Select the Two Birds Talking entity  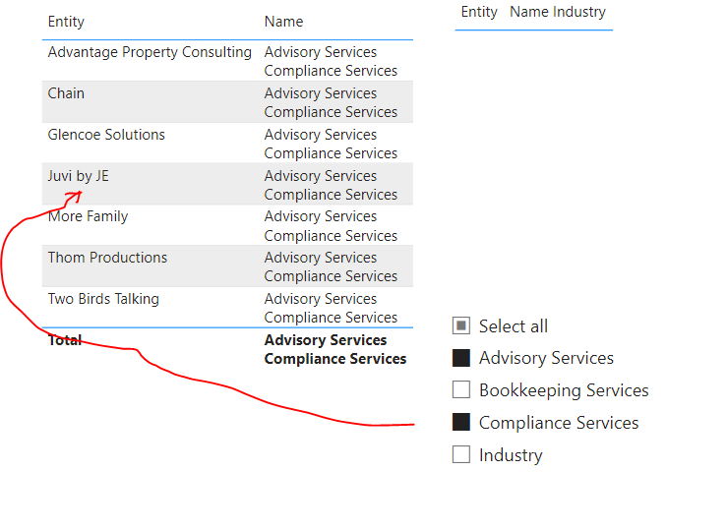(x=103, y=299)
